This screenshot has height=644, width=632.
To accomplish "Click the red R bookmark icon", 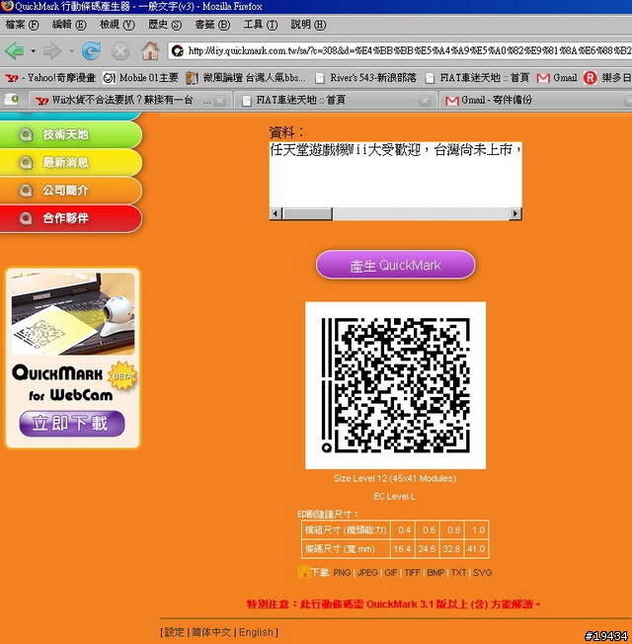I will point(591,78).
